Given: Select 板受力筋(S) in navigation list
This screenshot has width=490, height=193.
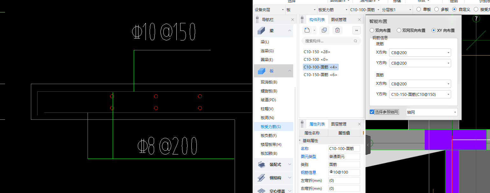Looking at the screenshot, I should pyautogui.click(x=271, y=127).
